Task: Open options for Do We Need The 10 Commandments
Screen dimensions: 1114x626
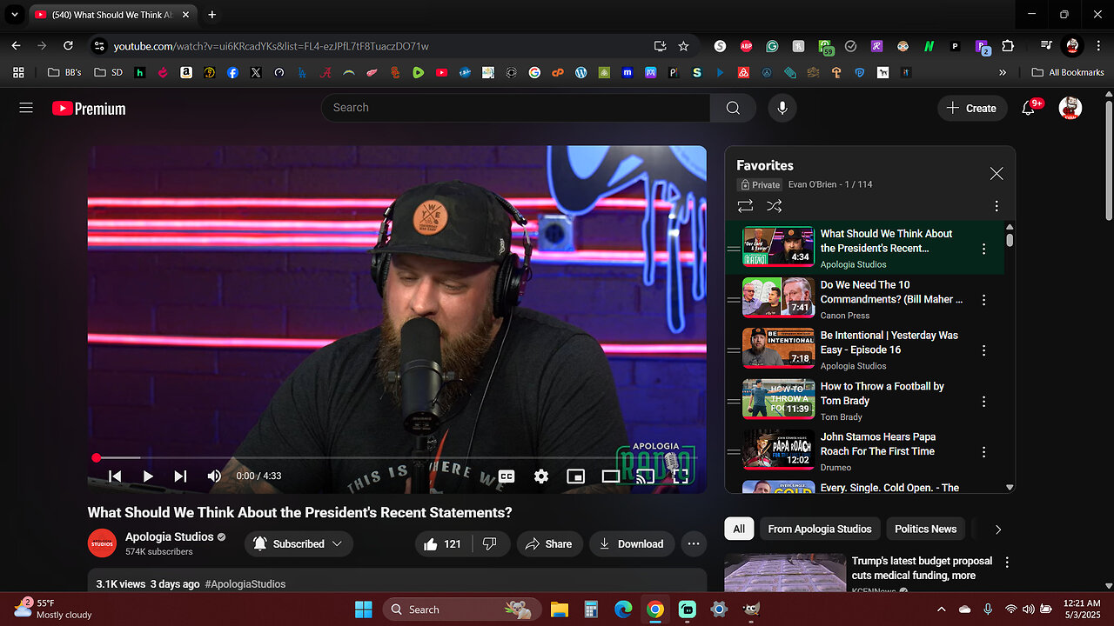Action: [x=984, y=300]
